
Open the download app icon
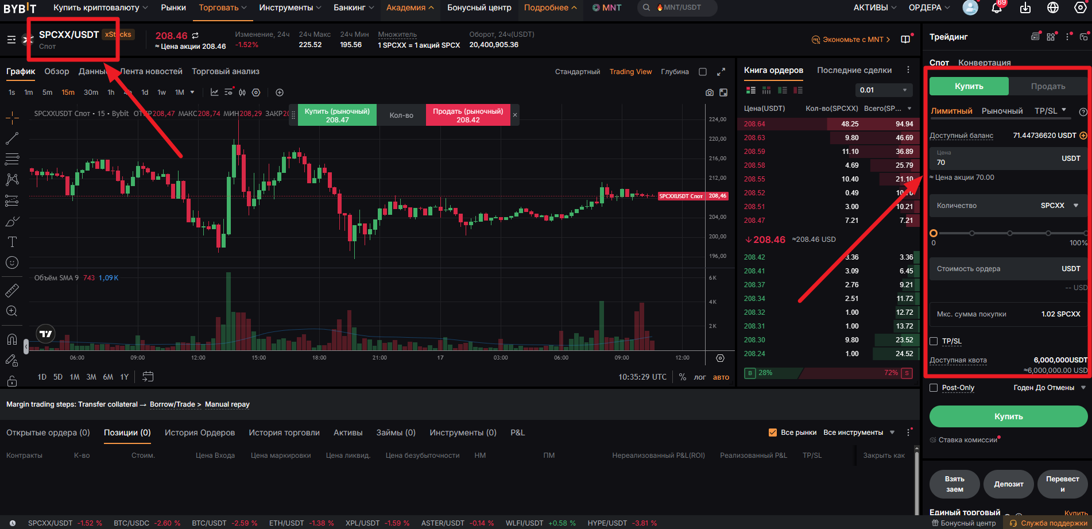[1025, 8]
